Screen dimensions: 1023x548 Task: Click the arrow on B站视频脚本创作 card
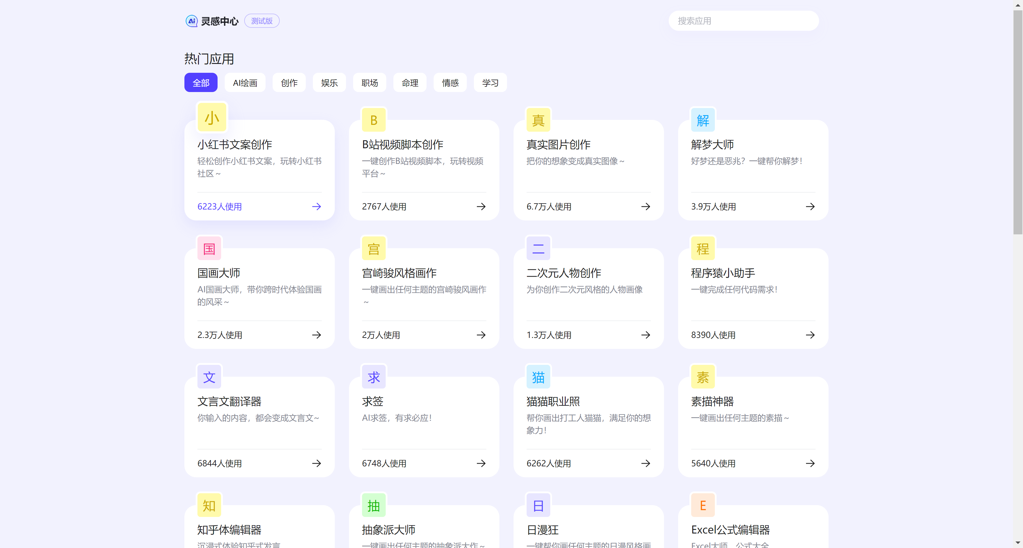coord(481,207)
